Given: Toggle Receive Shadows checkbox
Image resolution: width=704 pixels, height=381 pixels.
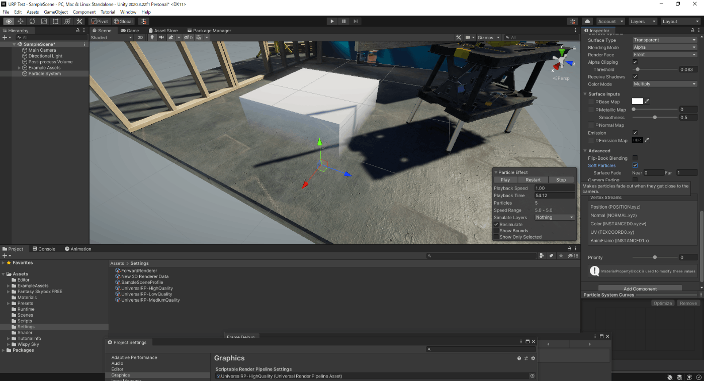Looking at the screenshot, I should pyautogui.click(x=635, y=76).
